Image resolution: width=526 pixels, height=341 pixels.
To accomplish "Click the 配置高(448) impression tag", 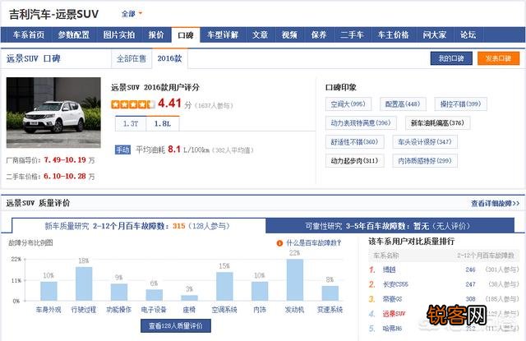I will pos(403,104).
